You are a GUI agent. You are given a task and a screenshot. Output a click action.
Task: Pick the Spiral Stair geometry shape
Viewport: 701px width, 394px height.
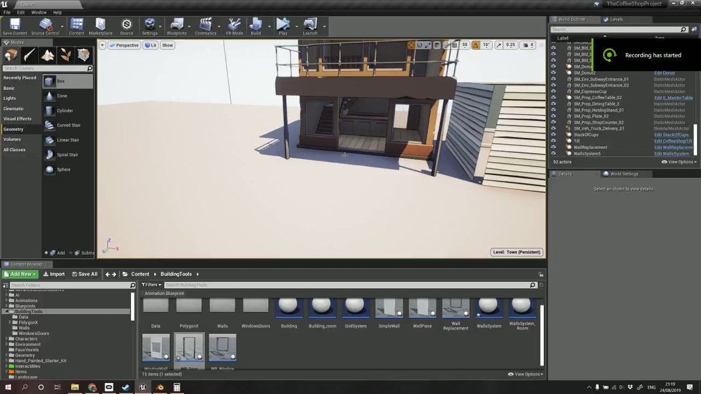(68, 155)
